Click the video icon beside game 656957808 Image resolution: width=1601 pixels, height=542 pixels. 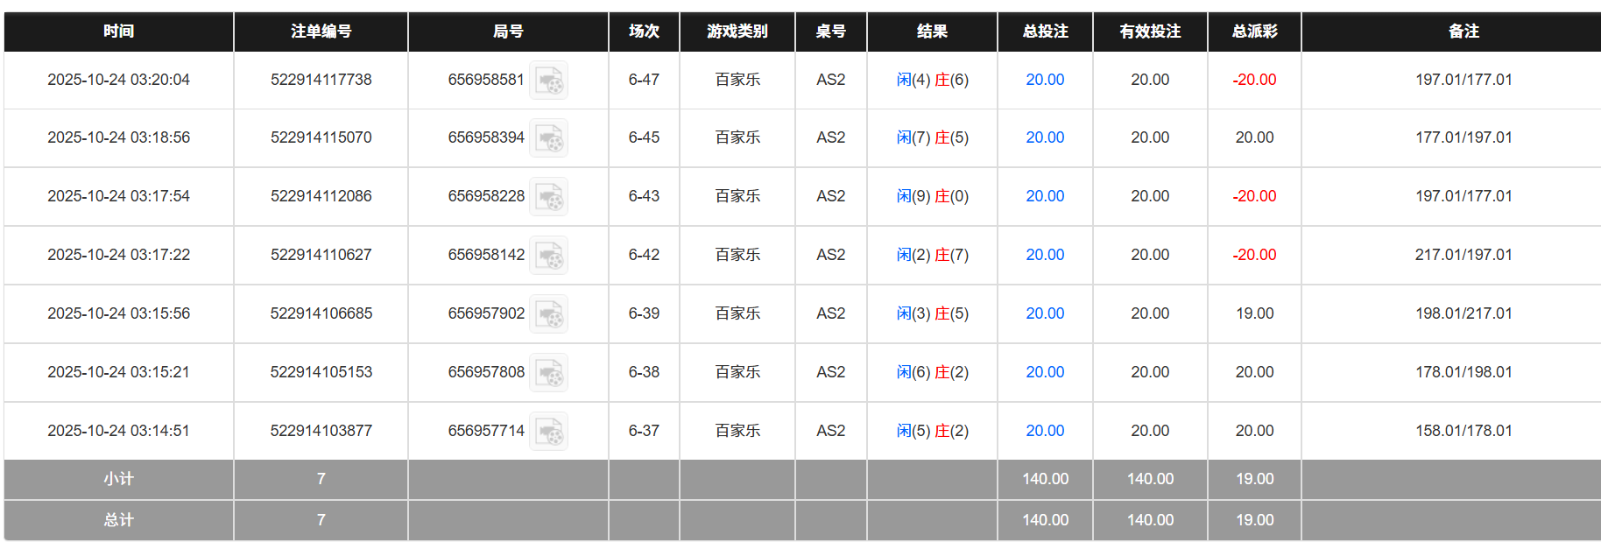549,371
